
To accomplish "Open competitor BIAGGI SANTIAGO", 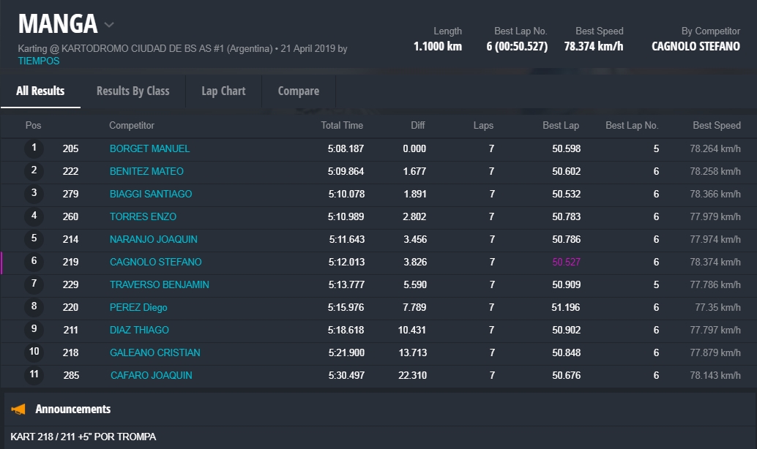I will [x=150, y=194].
